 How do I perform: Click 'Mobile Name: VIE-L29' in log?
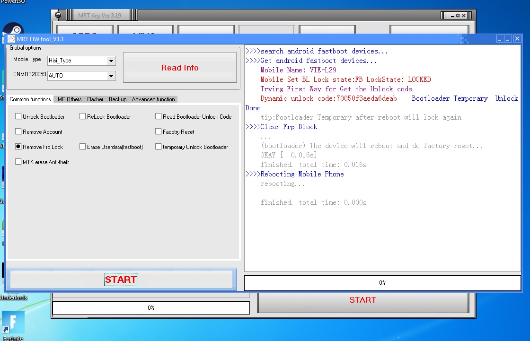coord(299,70)
